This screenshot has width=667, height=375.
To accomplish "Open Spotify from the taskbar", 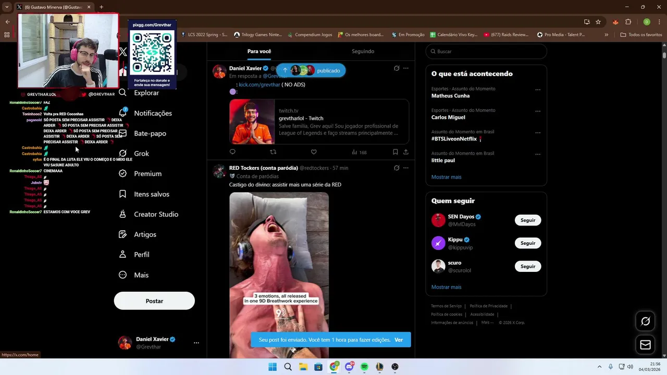I will click(364, 367).
